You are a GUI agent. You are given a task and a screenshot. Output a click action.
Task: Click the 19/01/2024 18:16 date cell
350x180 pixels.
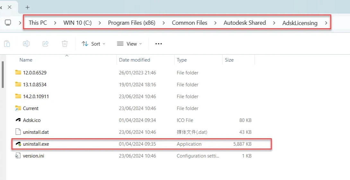137,84
